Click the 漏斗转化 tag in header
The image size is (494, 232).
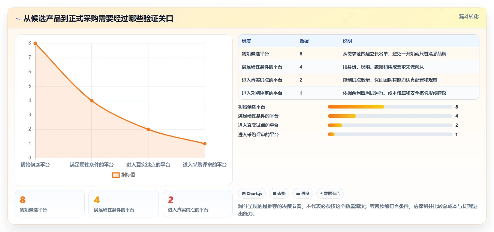[469, 16]
